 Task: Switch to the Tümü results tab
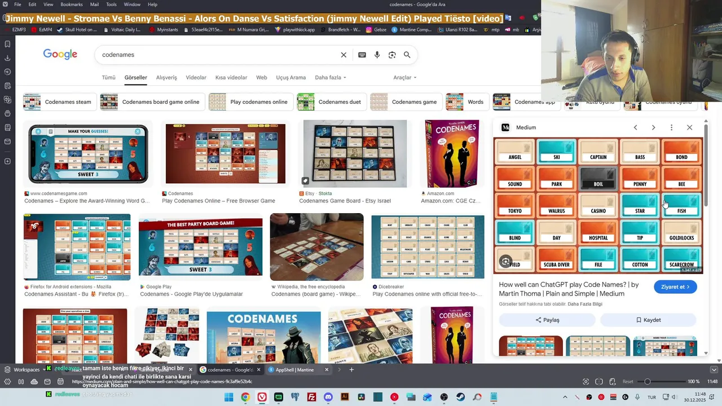108,77
